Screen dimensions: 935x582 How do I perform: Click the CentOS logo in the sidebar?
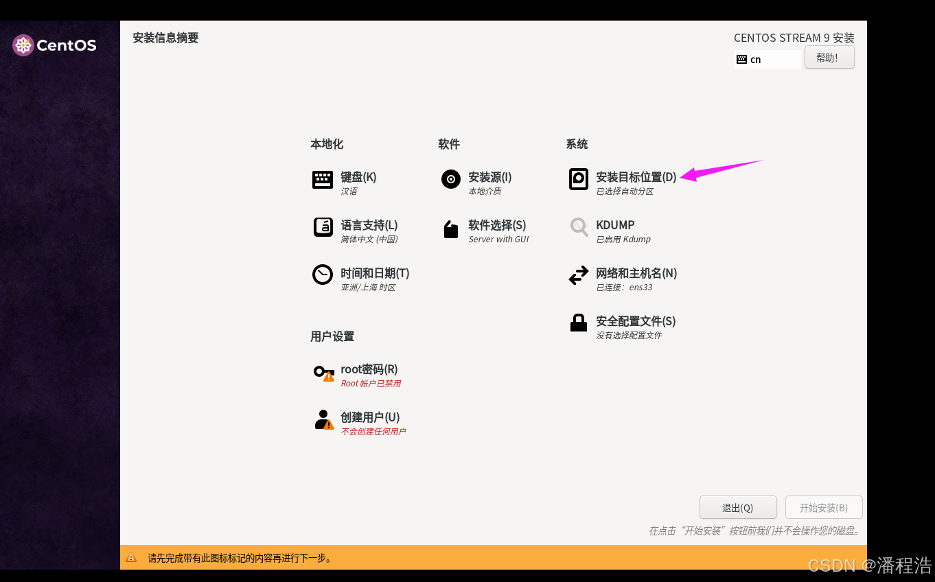[x=54, y=45]
